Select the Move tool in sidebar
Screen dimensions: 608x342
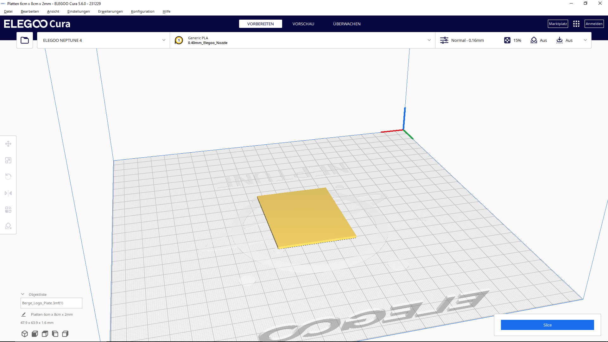(x=8, y=144)
